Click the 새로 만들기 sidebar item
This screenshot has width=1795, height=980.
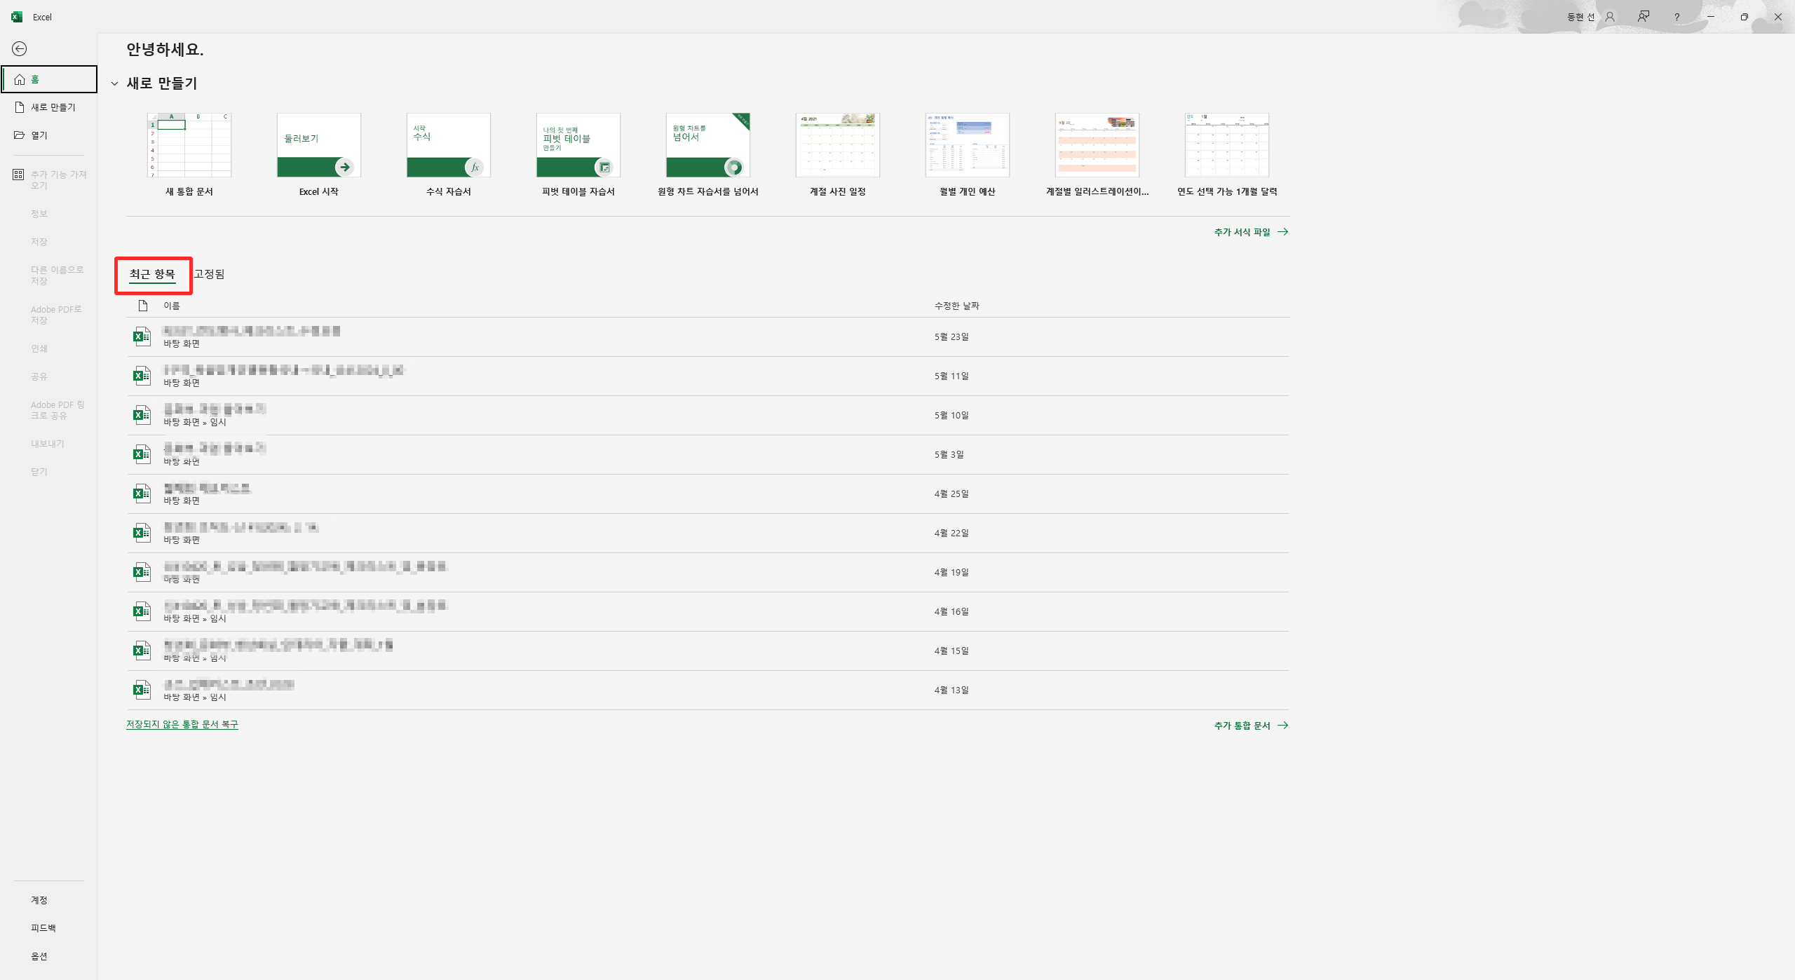53,107
